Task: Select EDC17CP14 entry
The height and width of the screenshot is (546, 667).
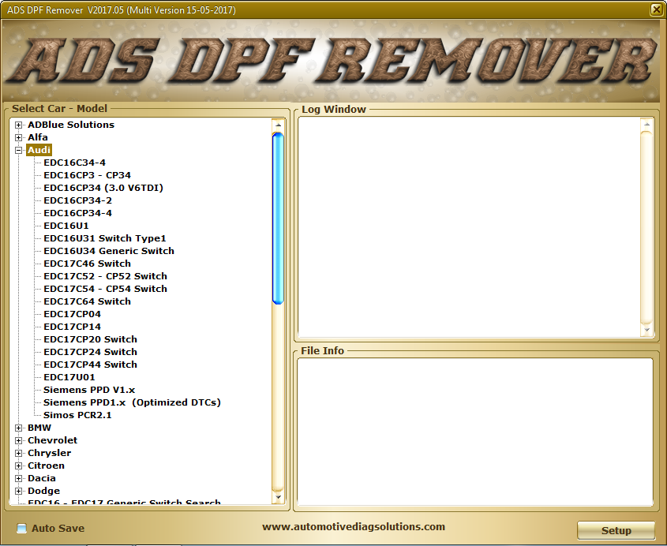Action: 72,327
